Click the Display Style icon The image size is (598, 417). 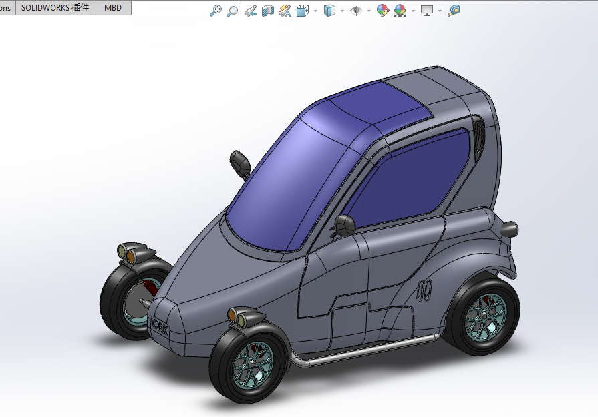click(x=329, y=11)
